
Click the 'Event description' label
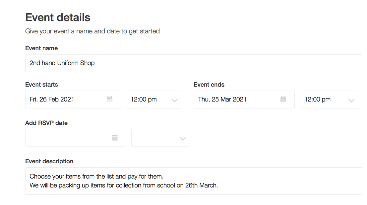49,161
